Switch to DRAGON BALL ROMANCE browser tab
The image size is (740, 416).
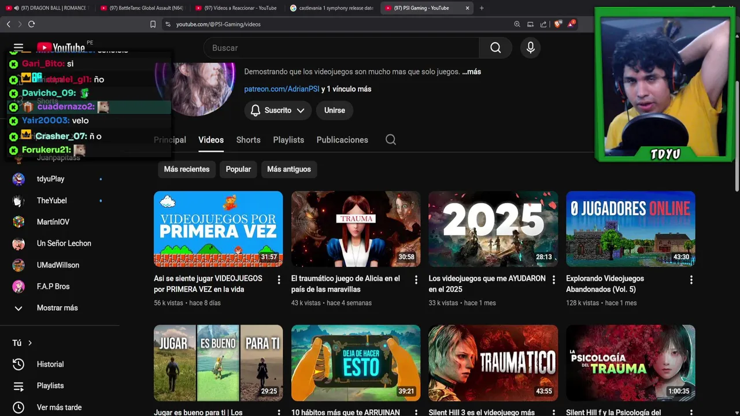pos(46,8)
